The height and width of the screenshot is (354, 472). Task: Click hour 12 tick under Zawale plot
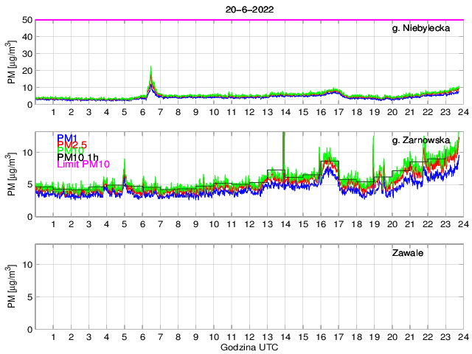coord(249,337)
